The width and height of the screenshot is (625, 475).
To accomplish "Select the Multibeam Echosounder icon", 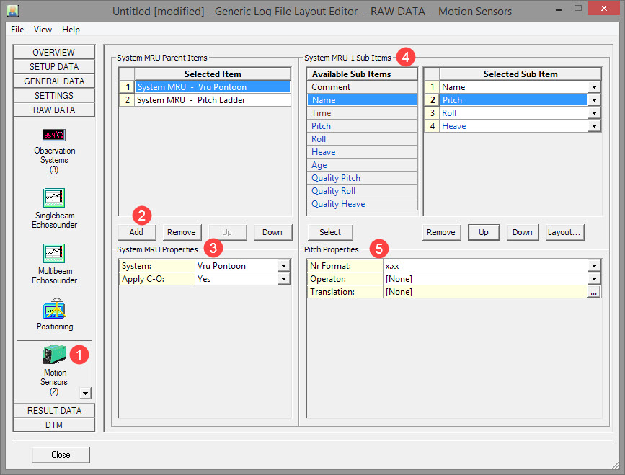I will (54, 252).
